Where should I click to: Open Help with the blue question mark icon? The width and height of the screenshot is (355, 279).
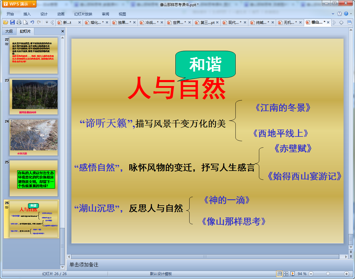[x=346, y=14]
